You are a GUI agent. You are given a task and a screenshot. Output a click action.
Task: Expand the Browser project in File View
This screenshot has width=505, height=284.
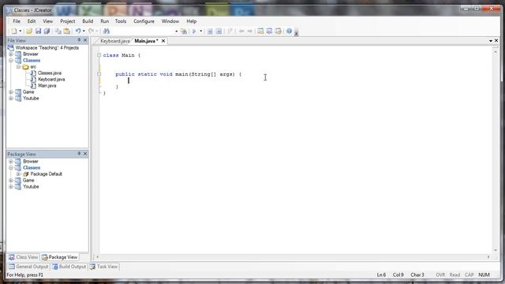pos(11,54)
